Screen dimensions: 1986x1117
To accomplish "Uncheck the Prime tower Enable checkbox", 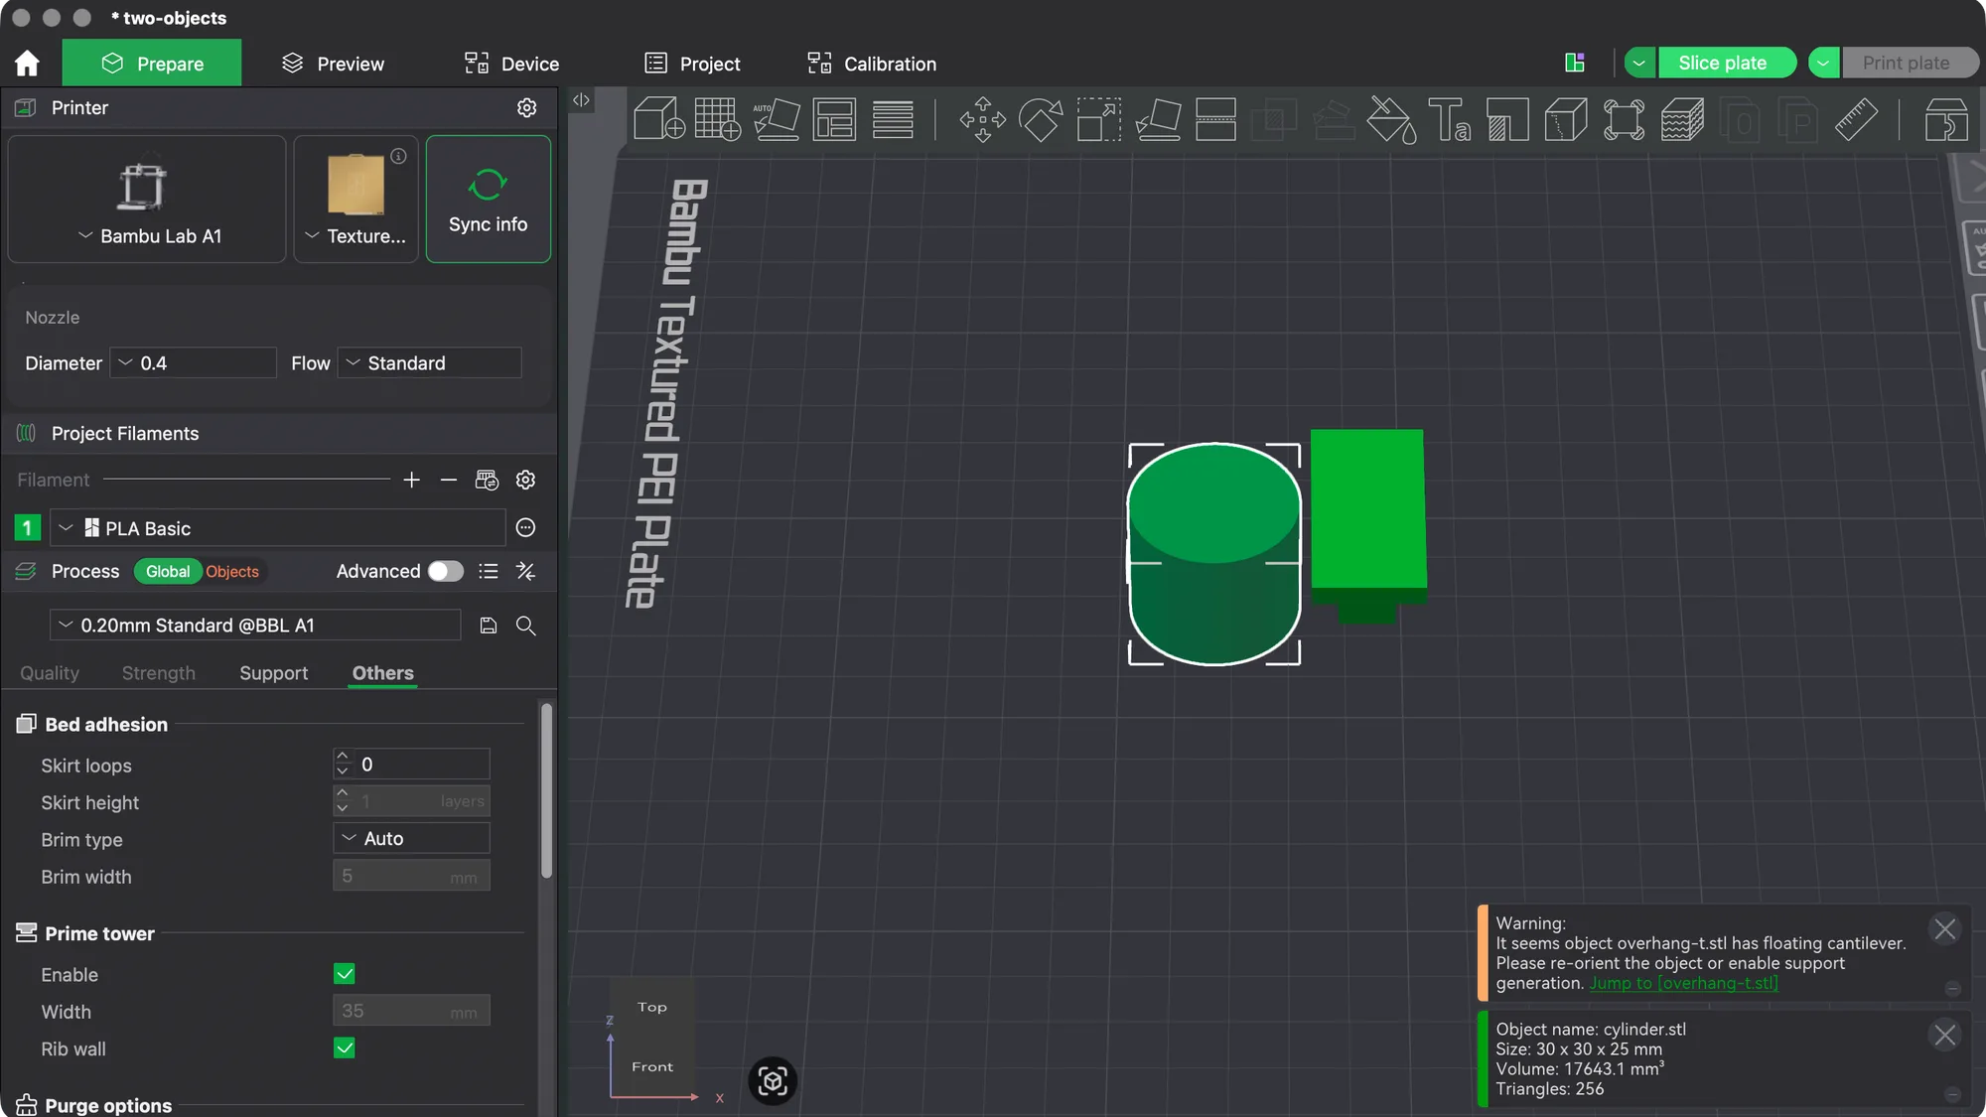I will pyautogui.click(x=345, y=974).
